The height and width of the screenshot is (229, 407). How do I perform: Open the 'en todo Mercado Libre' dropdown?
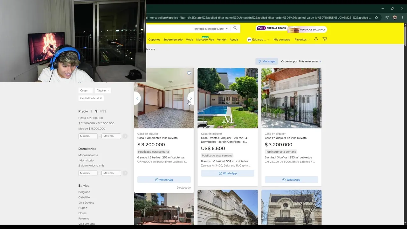coord(211,29)
